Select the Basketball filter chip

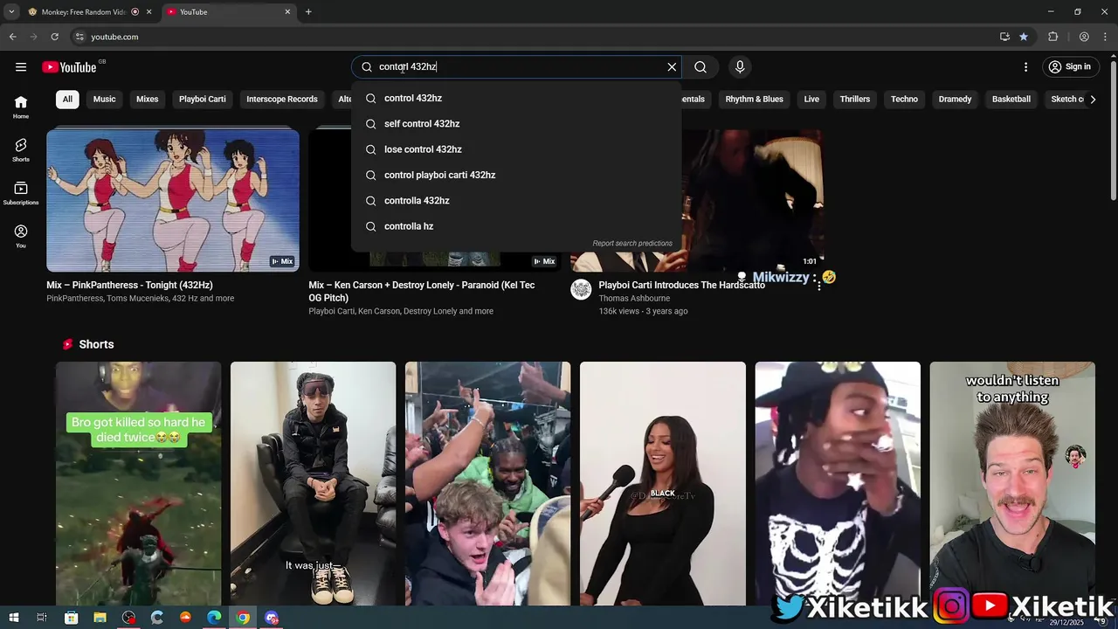(1011, 99)
